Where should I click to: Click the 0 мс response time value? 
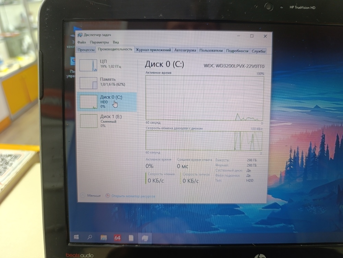(182, 166)
